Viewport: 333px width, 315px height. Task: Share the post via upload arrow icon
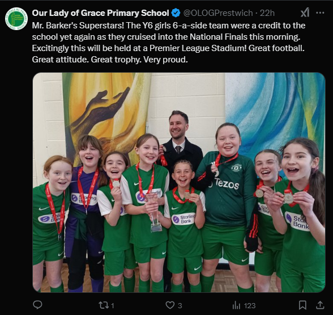pos(319,305)
